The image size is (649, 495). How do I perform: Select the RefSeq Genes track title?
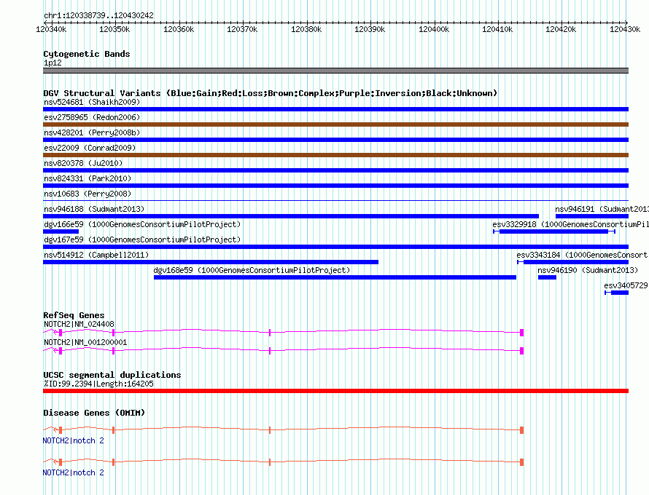(x=74, y=315)
